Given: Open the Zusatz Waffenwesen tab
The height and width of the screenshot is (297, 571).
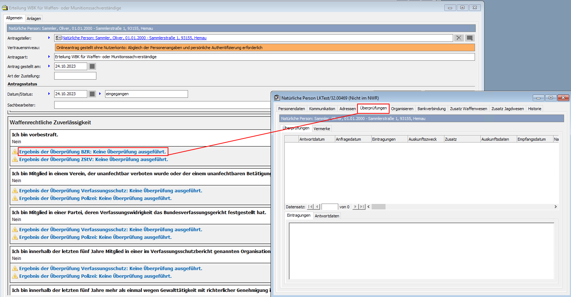Looking at the screenshot, I should 468,109.
